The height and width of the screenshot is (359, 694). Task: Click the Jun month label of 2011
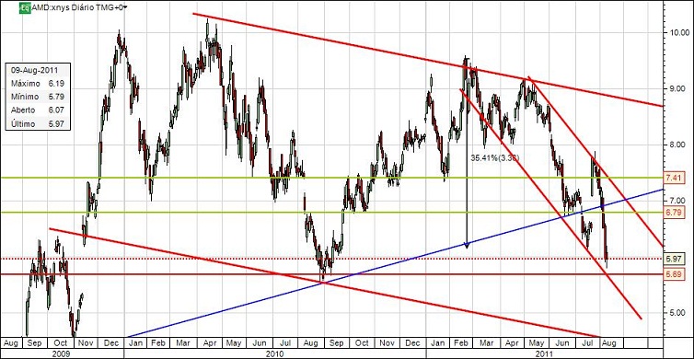coord(562,343)
